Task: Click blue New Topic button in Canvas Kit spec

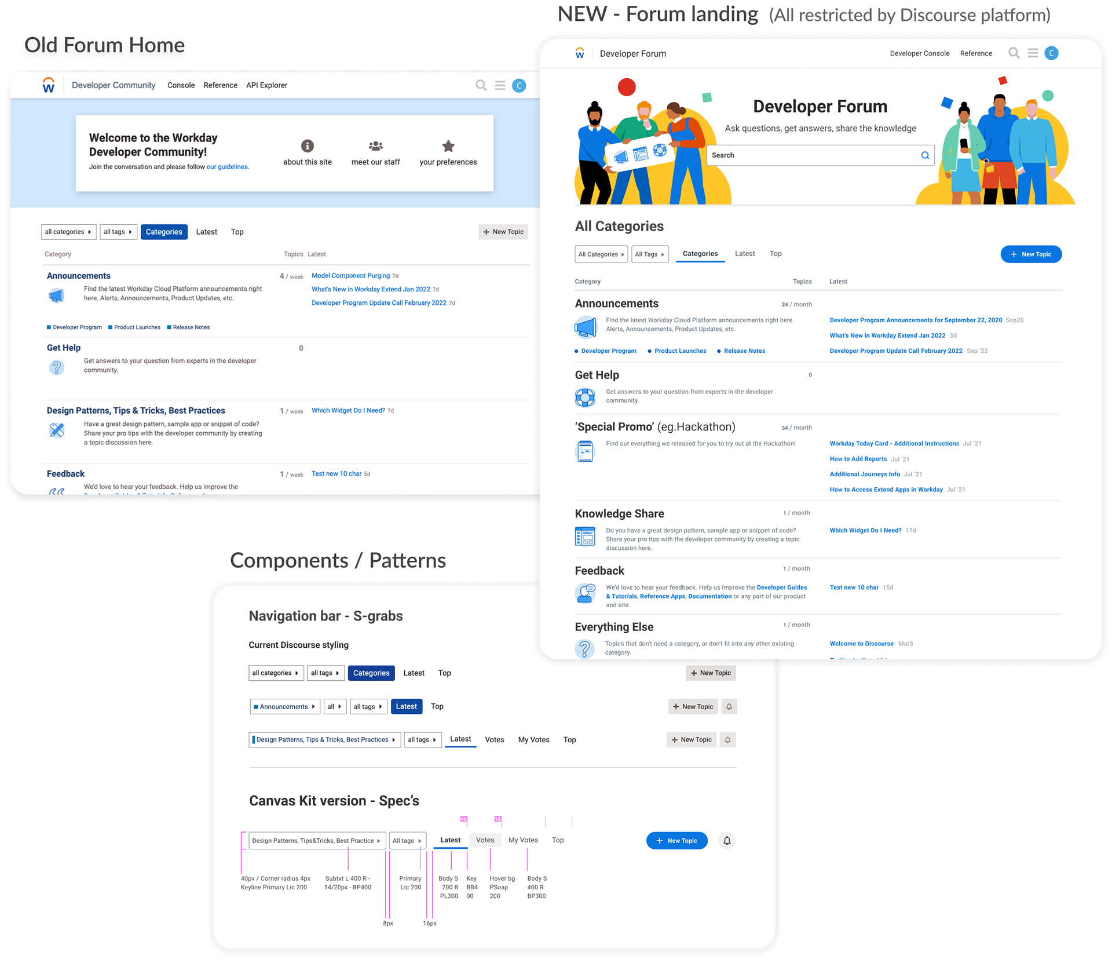Action: [677, 841]
